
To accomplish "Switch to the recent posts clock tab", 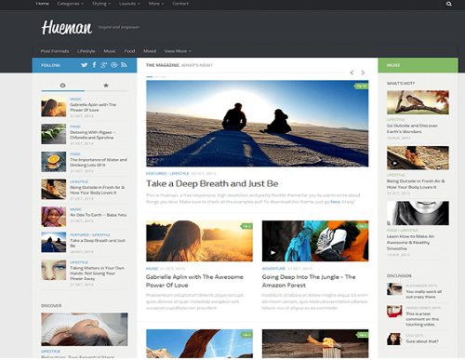I will [x=62, y=86].
